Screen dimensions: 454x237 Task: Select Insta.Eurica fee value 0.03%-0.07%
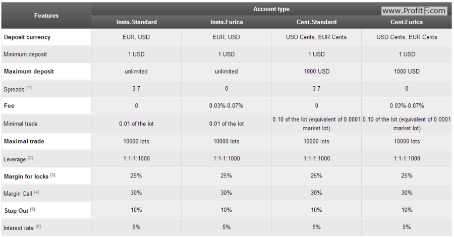point(226,106)
